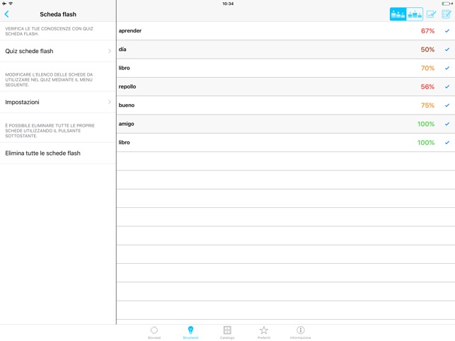Tap the 67% score for aprender
Screen dimensions: 455x341
click(427, 30)
